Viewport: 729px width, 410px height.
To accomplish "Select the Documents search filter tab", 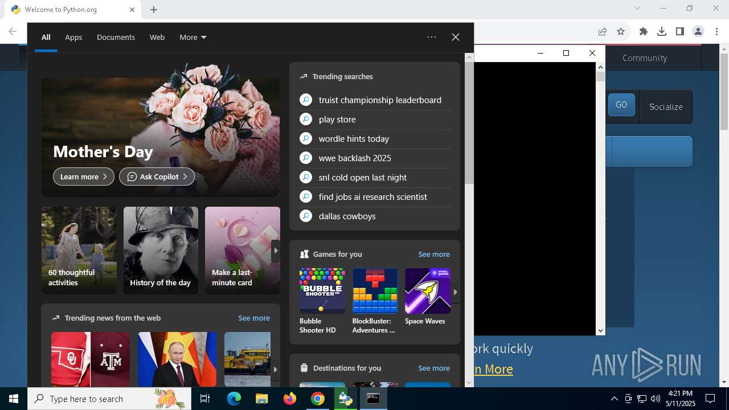I will coord(116,37).
